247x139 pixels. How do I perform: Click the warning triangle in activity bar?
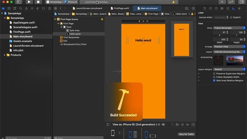tap(173, 2)
